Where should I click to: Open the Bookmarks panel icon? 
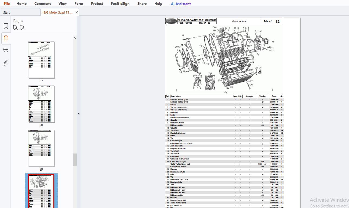pyautogui.click(x=6, y=26)
